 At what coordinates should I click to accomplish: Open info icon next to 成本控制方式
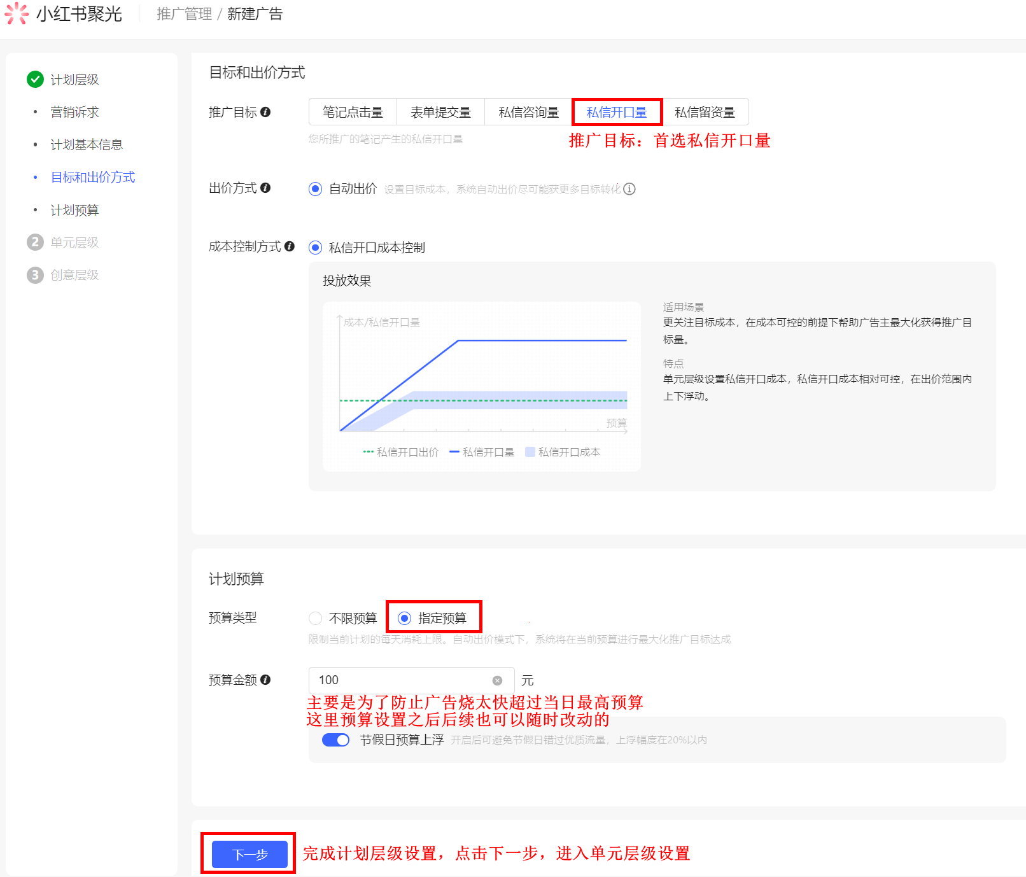point(290,246)
